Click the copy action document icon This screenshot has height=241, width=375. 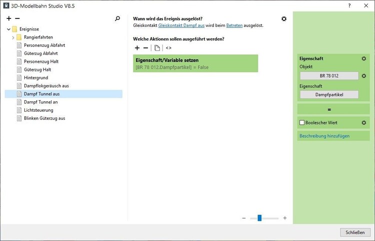click(157, 48)
